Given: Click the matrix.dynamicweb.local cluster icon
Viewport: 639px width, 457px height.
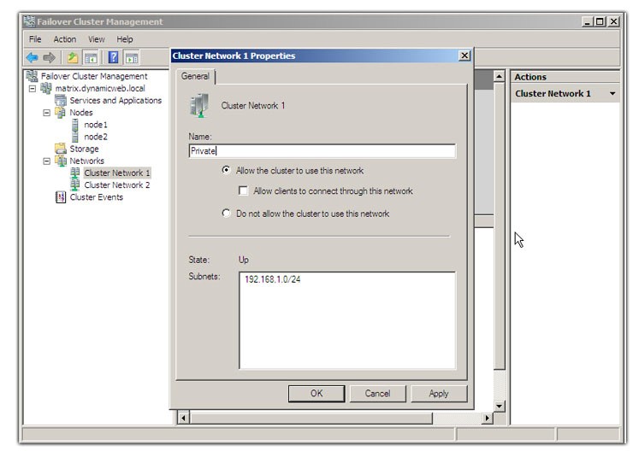Looking at the screenshot, I should [x=45, y=88].
